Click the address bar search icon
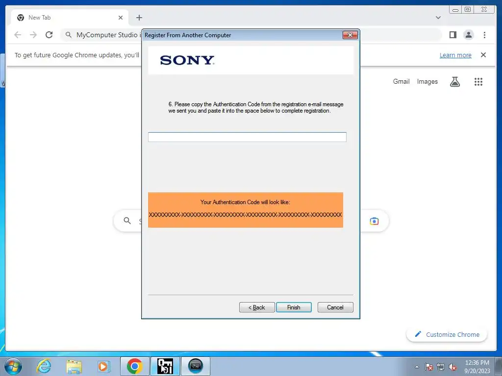Screen dimensions: 502x376 pyautogui.click(x=68, y=35)
